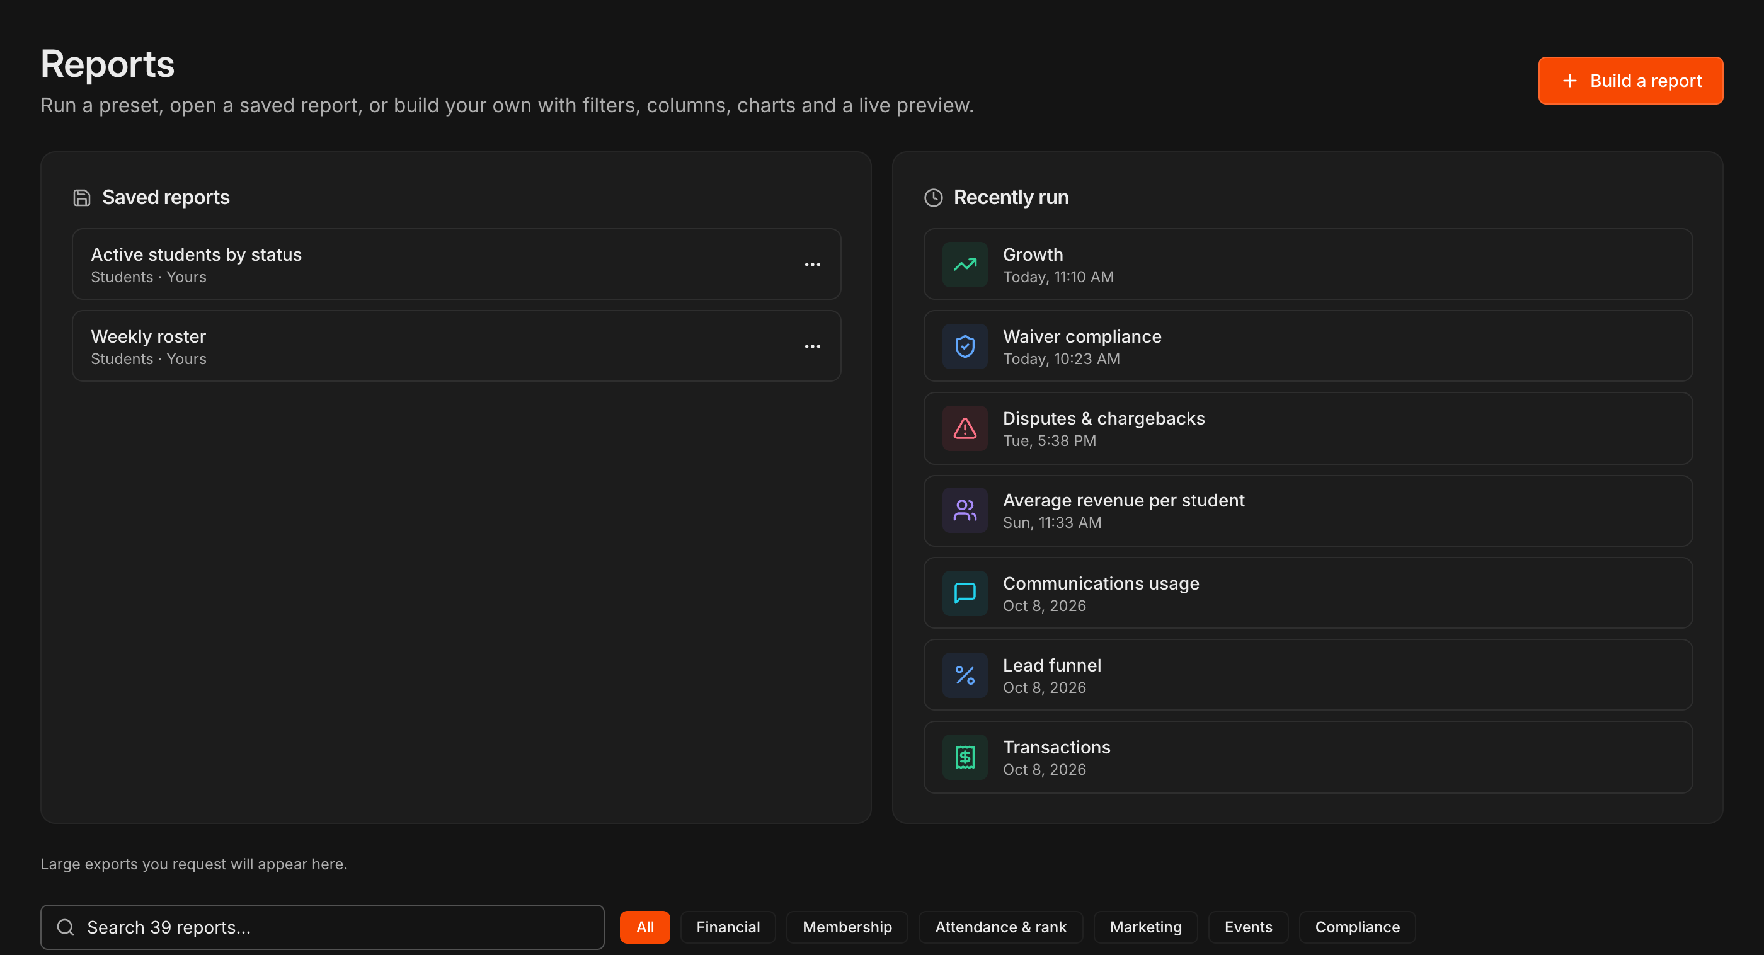The image size is (1764, 955).
Task: Open the Growth report title
Action: coord(1033,254)
